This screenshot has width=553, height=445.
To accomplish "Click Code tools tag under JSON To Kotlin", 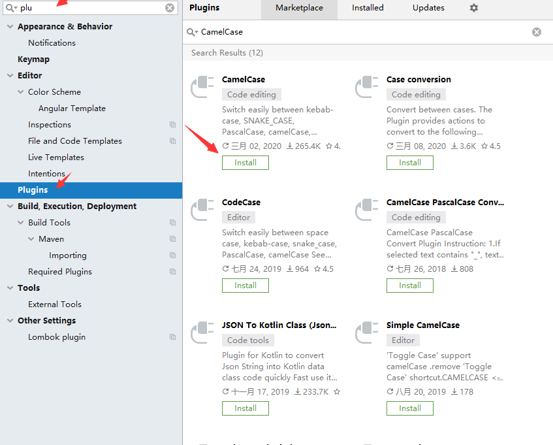I will 248,340.
